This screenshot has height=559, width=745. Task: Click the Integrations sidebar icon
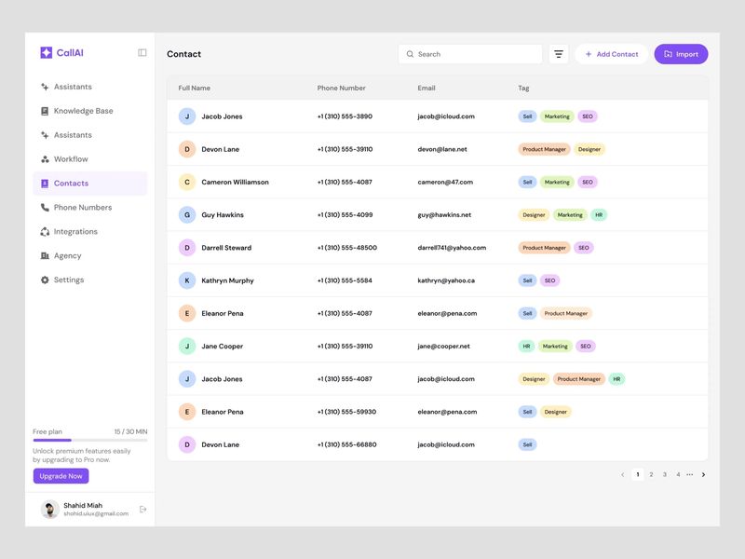45,232
